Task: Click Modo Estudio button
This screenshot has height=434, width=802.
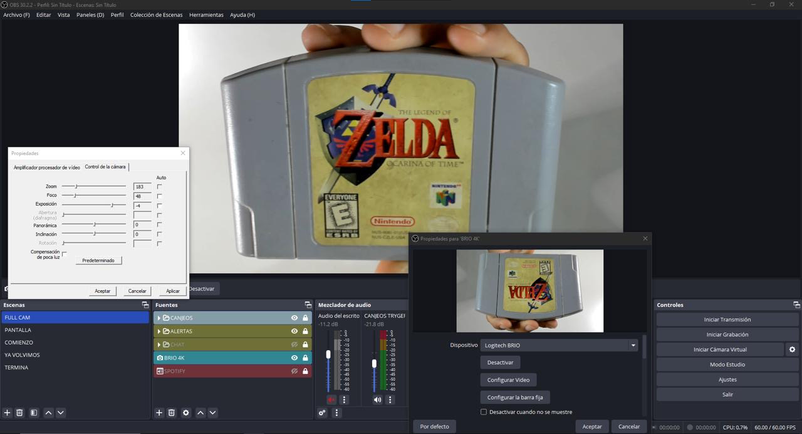Action: (x=727, y=365)
